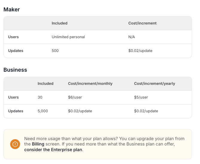Screen dimensions: 200x164
Task: Select the Cost/increment column header in Maker table
Action: (142, 23)
